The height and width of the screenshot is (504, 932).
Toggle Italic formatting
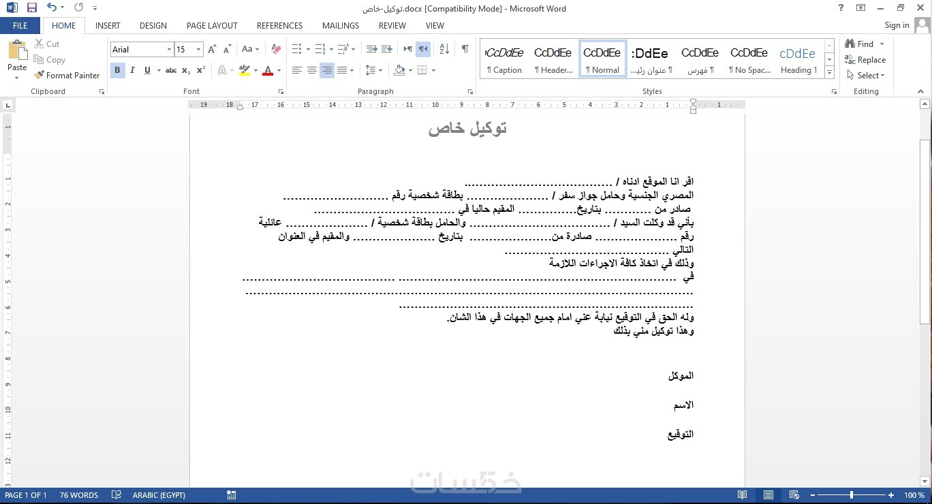point(132,70)
